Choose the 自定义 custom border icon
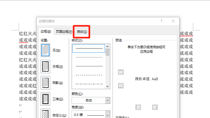The height and width of the screenshot is (118, 210). click(x=45, y=114)
